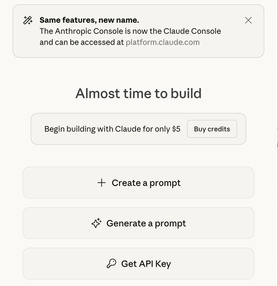Click the magic wand icon in the banner

click(28, 20)
